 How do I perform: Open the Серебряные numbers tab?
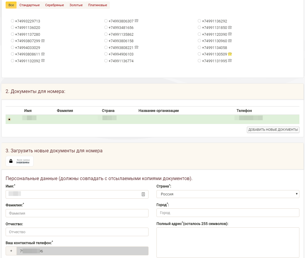point(55,5)
